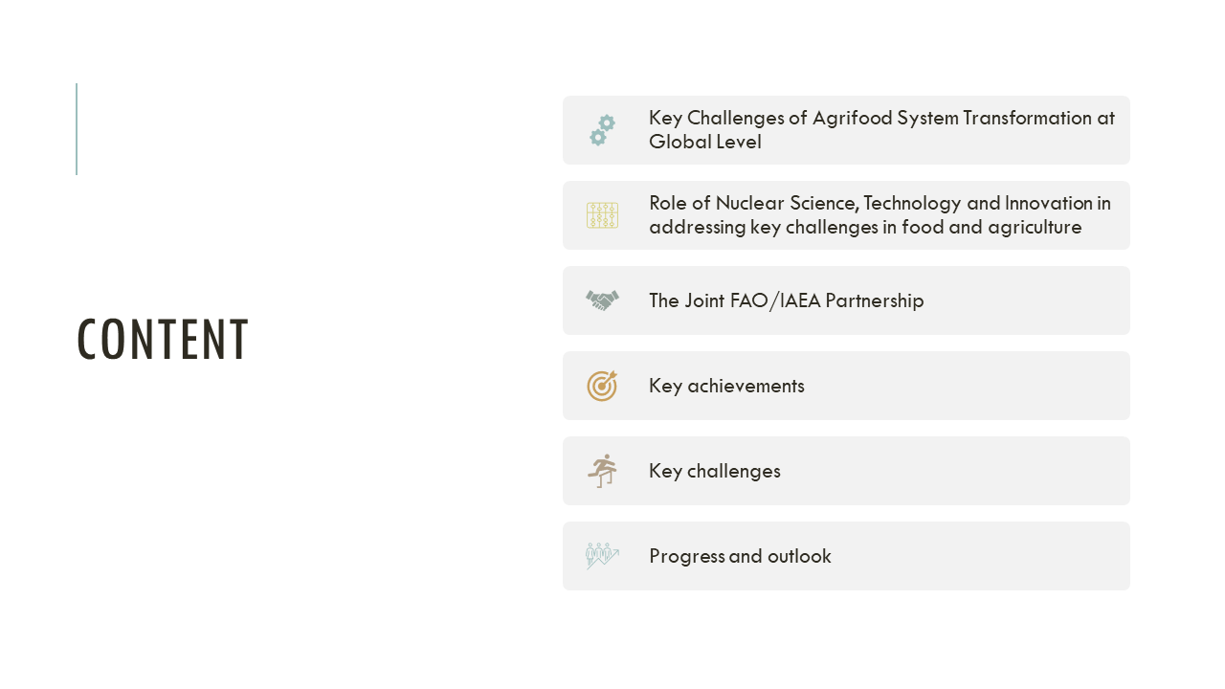This screenshot has width=1225, height=689.
Task: Click the vertical blue accent line
Action: (77, 129)
